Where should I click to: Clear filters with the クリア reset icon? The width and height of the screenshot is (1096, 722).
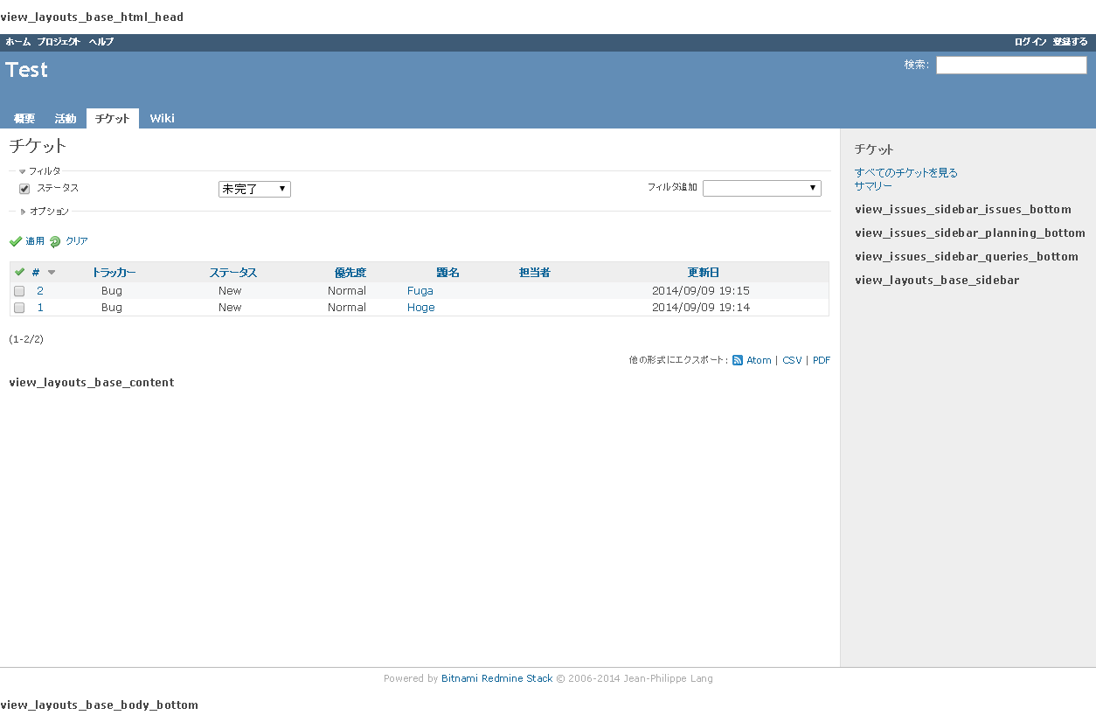click(56, 240)
